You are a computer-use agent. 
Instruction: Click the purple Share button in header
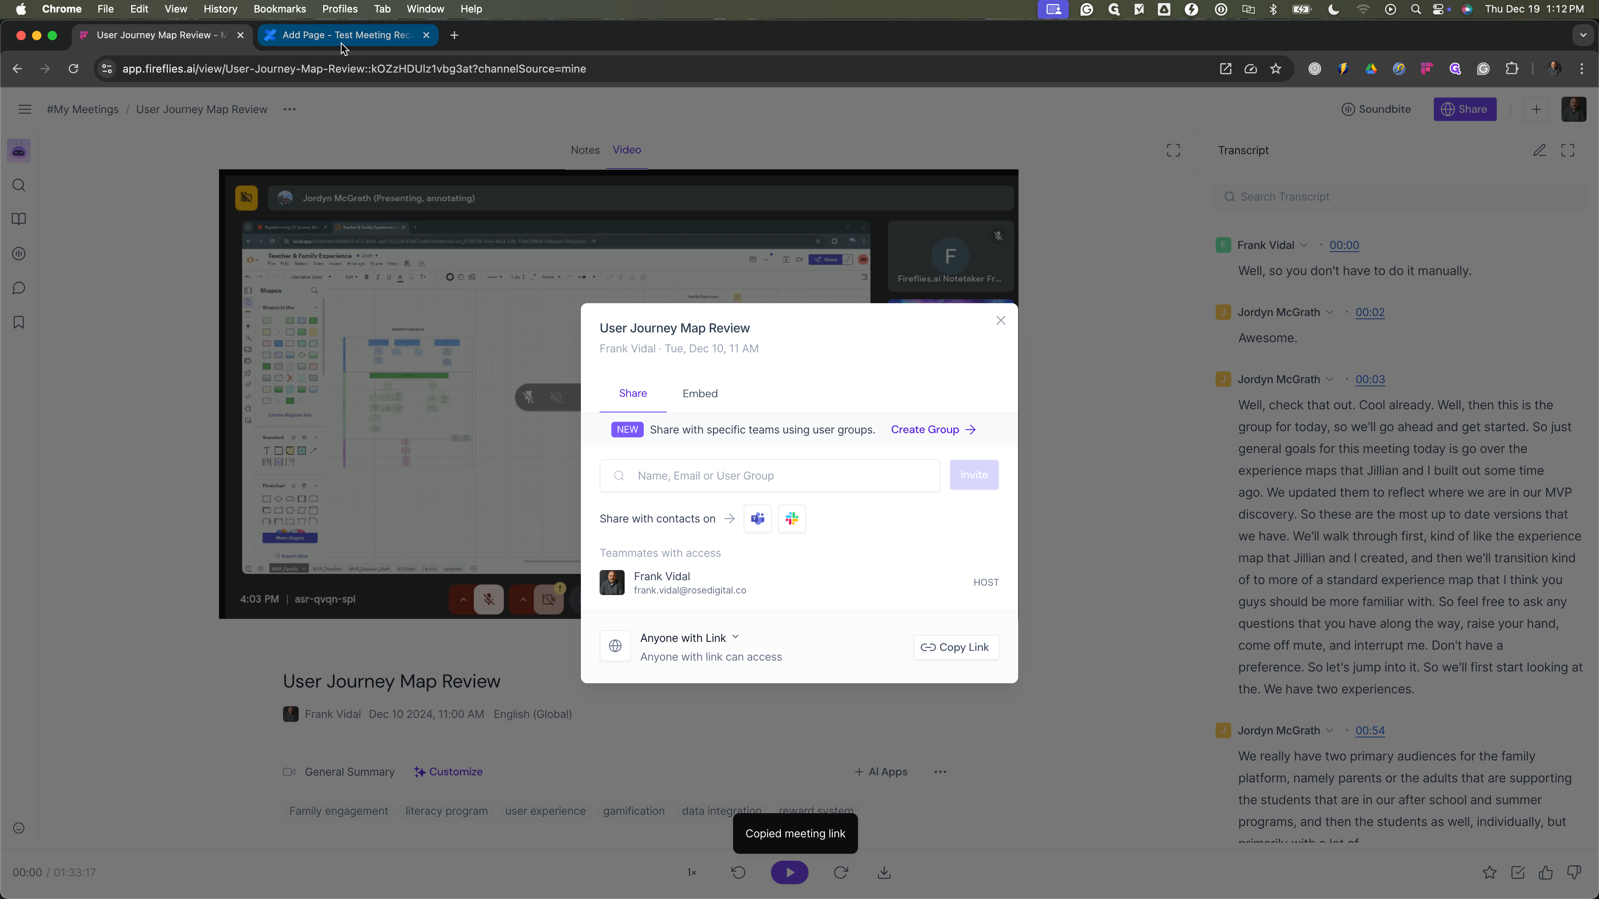pos(1465,109)
